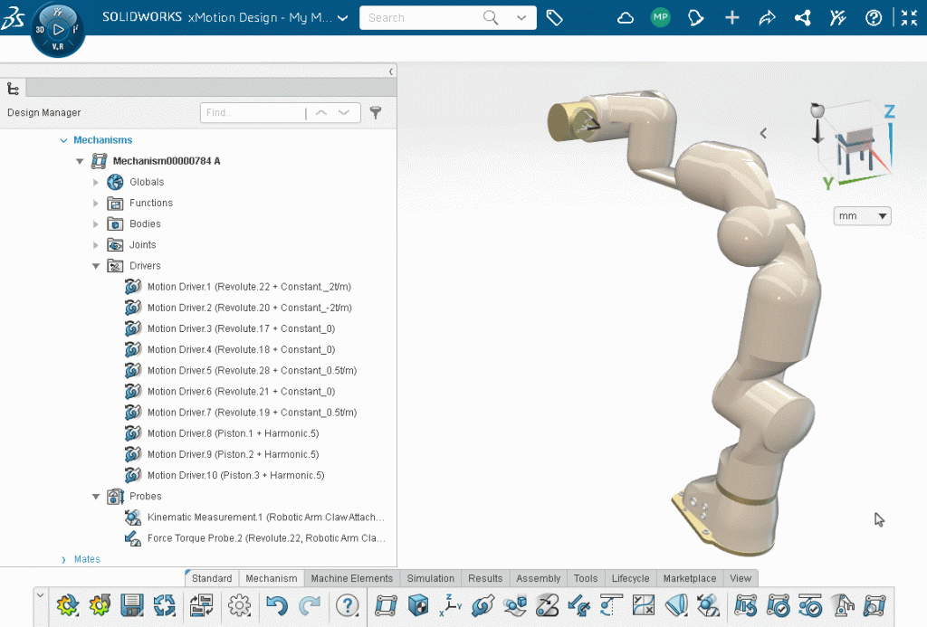
Task: Switch to the Simulation tab
Action: pos(430,578)
